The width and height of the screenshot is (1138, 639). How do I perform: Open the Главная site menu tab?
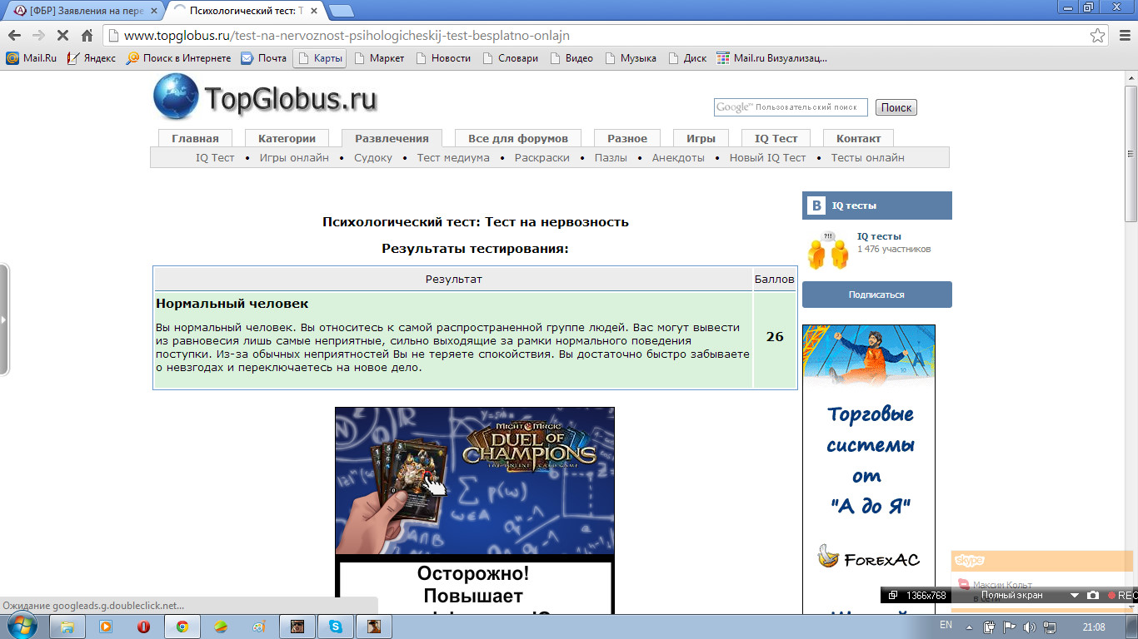coord(195,138)
